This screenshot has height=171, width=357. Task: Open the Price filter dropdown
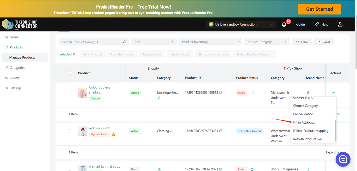coord(154,42)
